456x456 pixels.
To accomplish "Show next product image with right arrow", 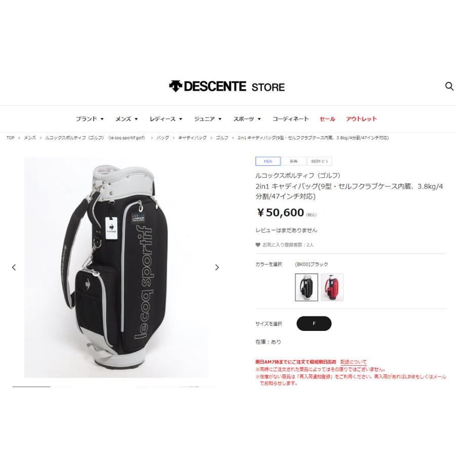I will tap(217, 267).
